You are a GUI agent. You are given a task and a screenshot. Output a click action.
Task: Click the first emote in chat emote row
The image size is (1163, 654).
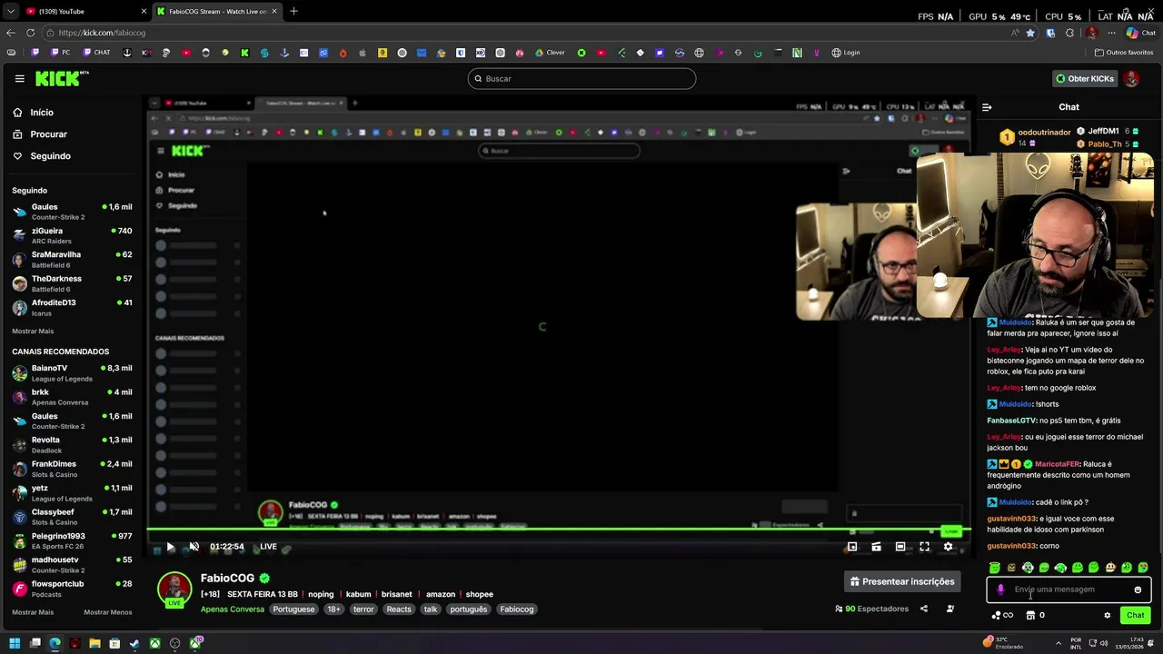click(x=995, y=568)
